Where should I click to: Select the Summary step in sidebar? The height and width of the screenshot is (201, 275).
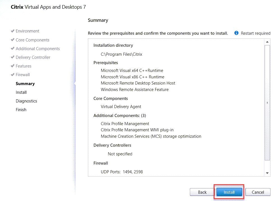click(25, 84)
